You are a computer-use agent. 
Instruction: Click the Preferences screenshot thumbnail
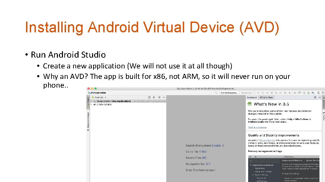click(284, 169)
